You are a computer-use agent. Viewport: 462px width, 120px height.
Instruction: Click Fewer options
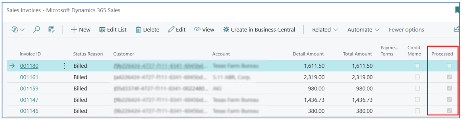click(x=406, y=30)
